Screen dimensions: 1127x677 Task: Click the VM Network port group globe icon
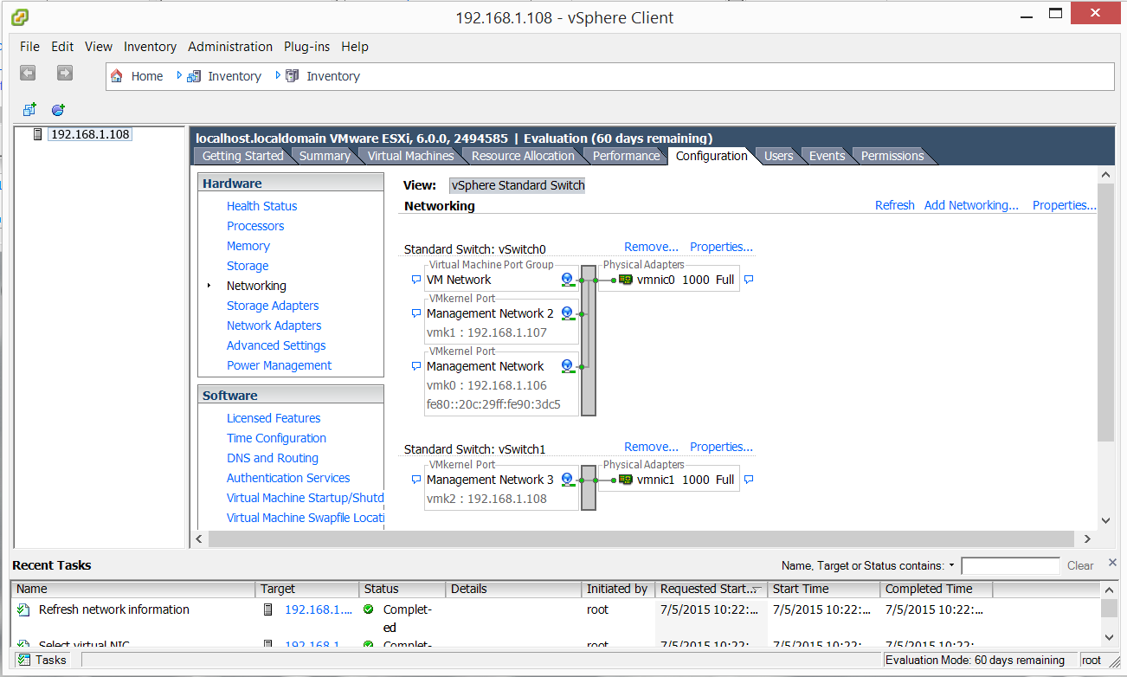point(568,280)
